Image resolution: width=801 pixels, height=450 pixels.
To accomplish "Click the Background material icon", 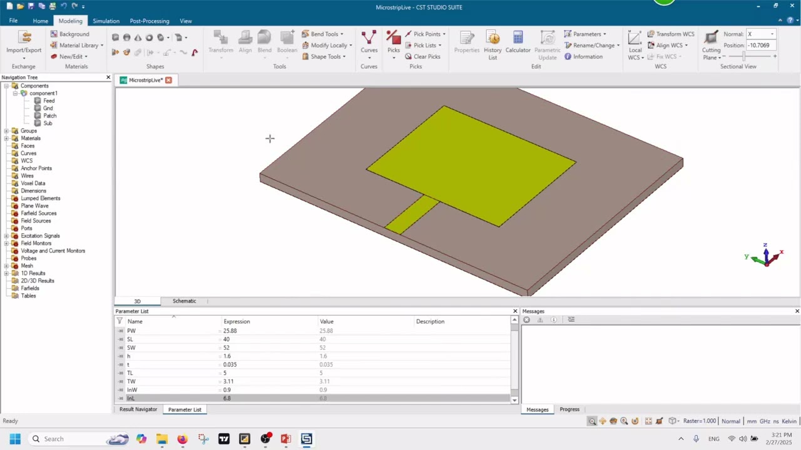I will pyautogui.click(x=54, y=34).
